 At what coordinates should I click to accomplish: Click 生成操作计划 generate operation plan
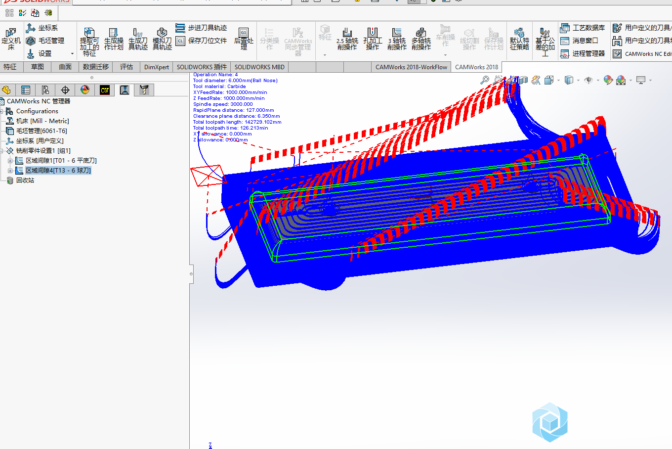pos(114,40)
